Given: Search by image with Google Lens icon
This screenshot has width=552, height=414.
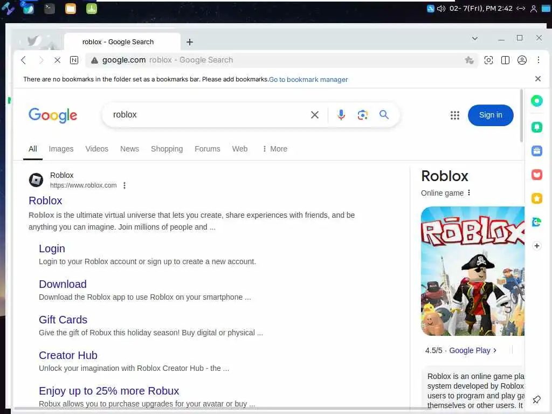Looking at the screenshot, I should (x=363, y=115).
